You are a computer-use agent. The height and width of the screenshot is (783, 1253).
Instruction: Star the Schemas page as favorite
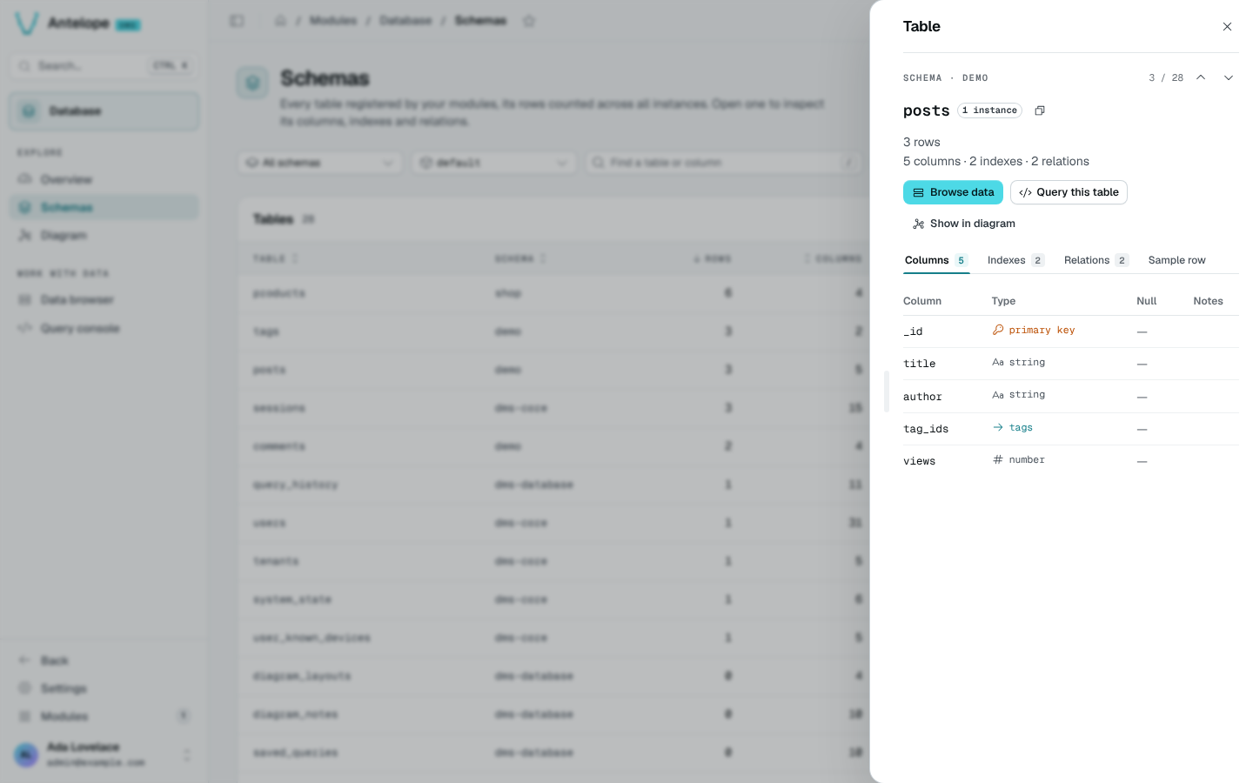(528, 20)
